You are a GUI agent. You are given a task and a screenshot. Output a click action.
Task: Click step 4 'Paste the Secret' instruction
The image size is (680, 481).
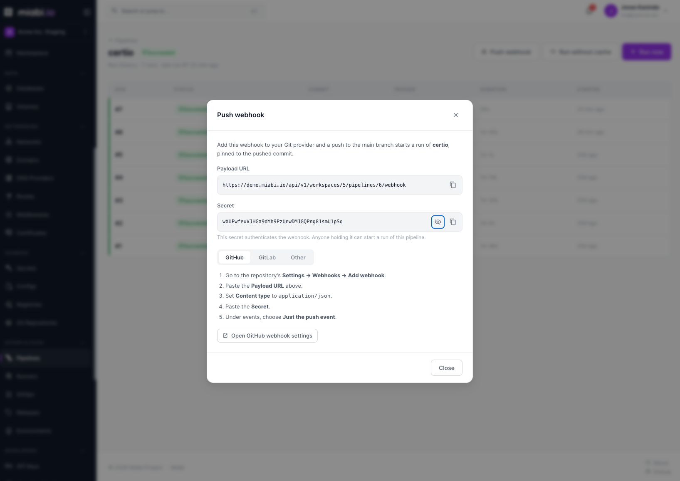tap(247, 307)
